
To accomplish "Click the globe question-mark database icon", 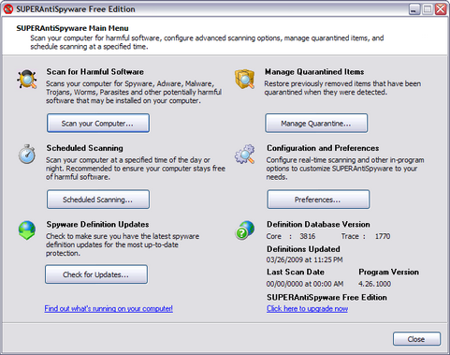I will [x=245, y=230].
